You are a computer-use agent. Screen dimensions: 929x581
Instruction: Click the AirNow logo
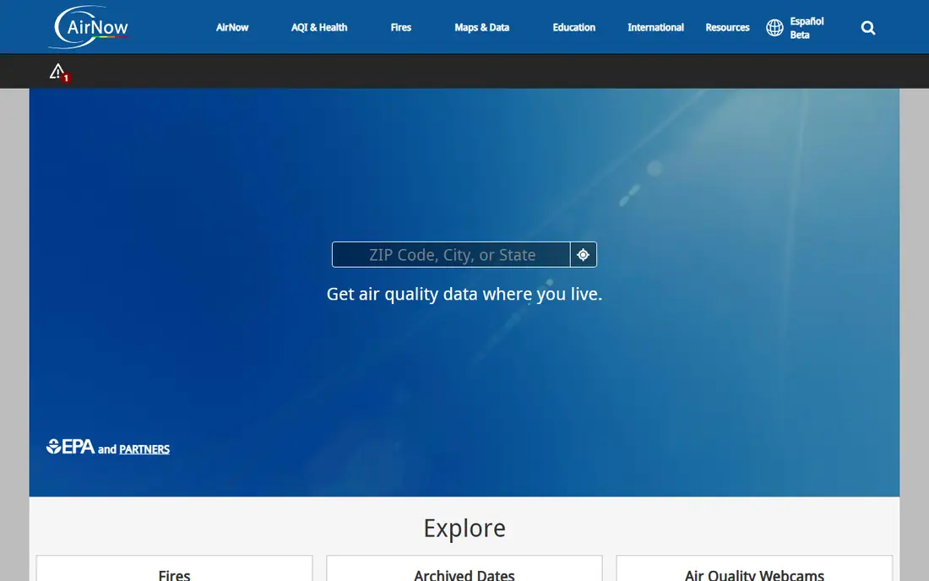point(90,27)
